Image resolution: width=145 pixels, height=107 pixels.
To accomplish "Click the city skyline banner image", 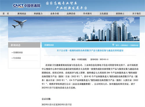I will 108,31.
